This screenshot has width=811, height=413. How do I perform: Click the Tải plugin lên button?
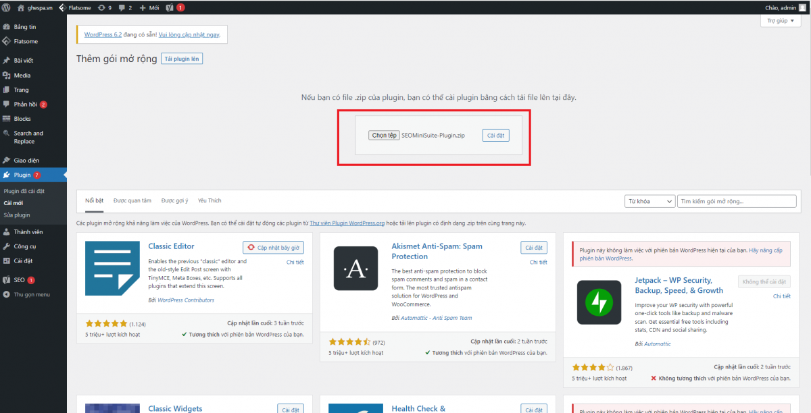(182, 59)
